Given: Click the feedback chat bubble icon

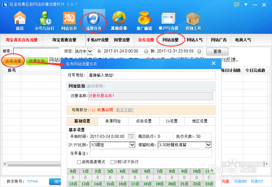Looking at the screenshot, I should click(x=236, y=5).
